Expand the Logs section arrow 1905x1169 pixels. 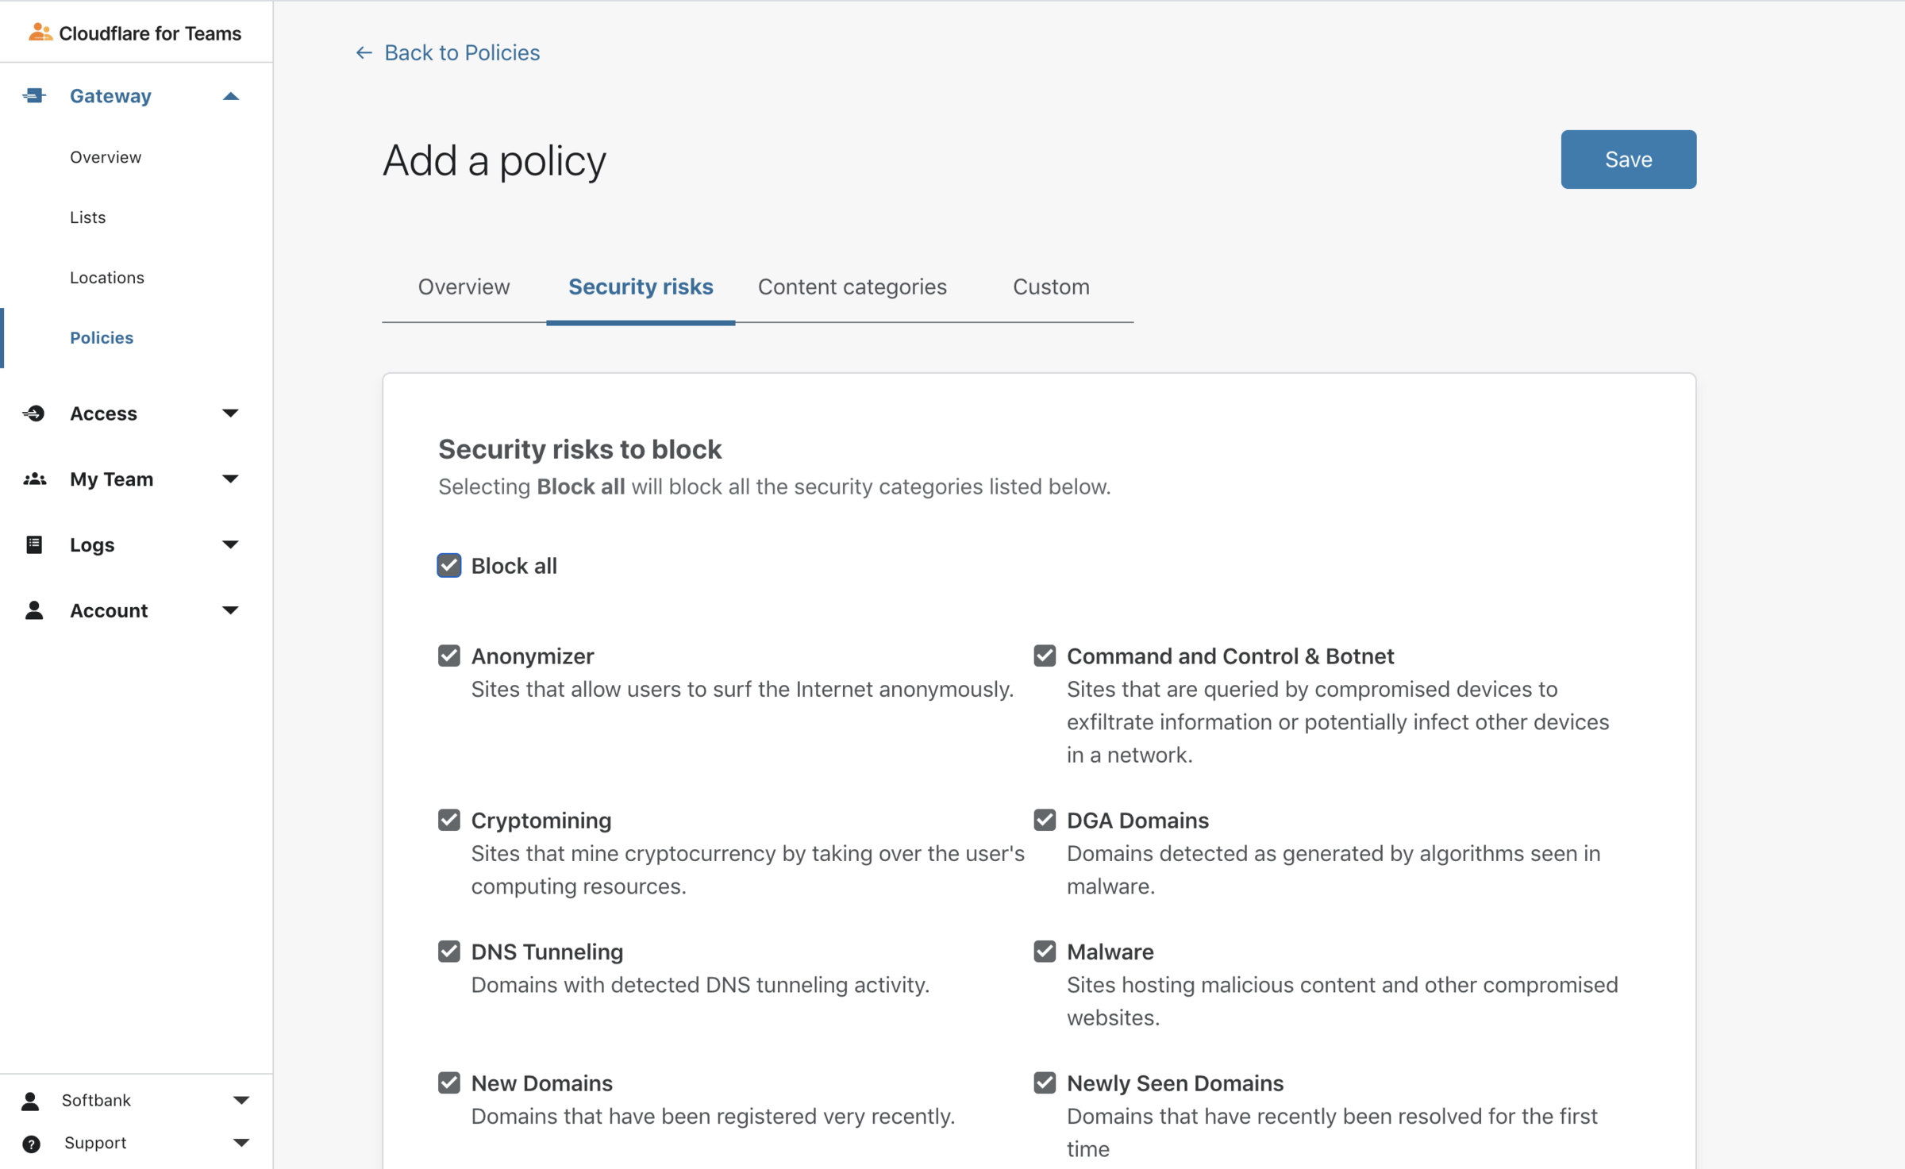(230, 544)
